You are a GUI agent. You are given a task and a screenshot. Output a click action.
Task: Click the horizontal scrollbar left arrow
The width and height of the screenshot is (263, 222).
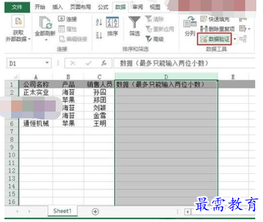(x=188, y=212)
